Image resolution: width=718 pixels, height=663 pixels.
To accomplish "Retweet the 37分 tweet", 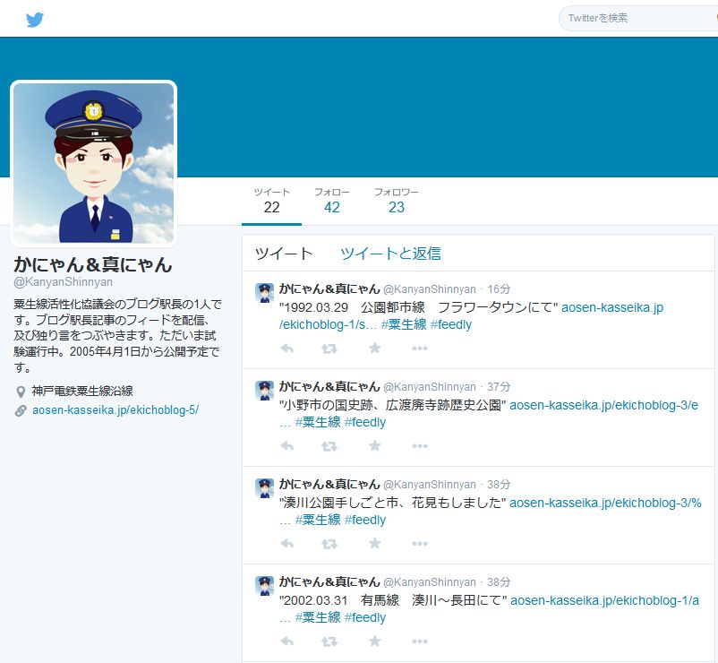I will pyautogui.click(x=329, y=446).
